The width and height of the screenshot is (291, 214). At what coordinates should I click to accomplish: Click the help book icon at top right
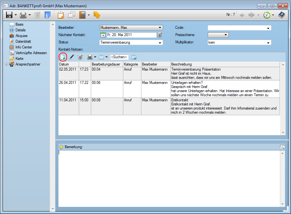point(281,15)
